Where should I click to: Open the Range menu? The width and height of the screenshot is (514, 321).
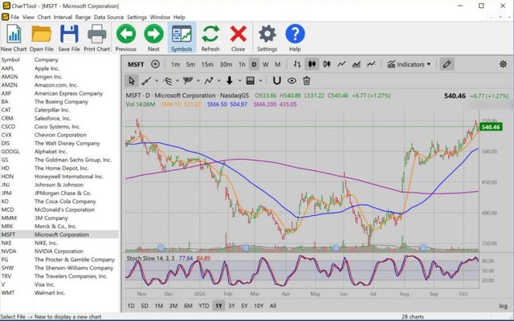[x=83, y=17]
